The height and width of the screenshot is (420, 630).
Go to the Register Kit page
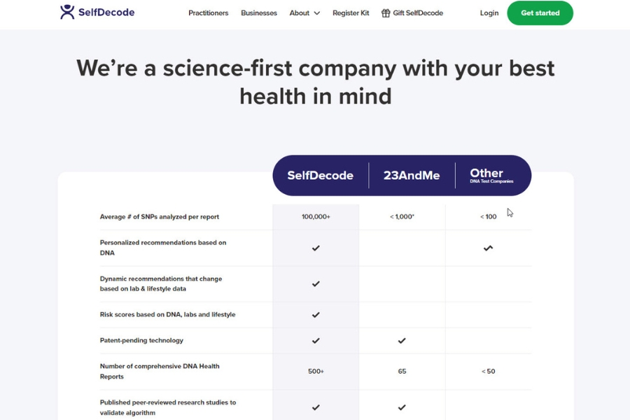tap(351, 13)
